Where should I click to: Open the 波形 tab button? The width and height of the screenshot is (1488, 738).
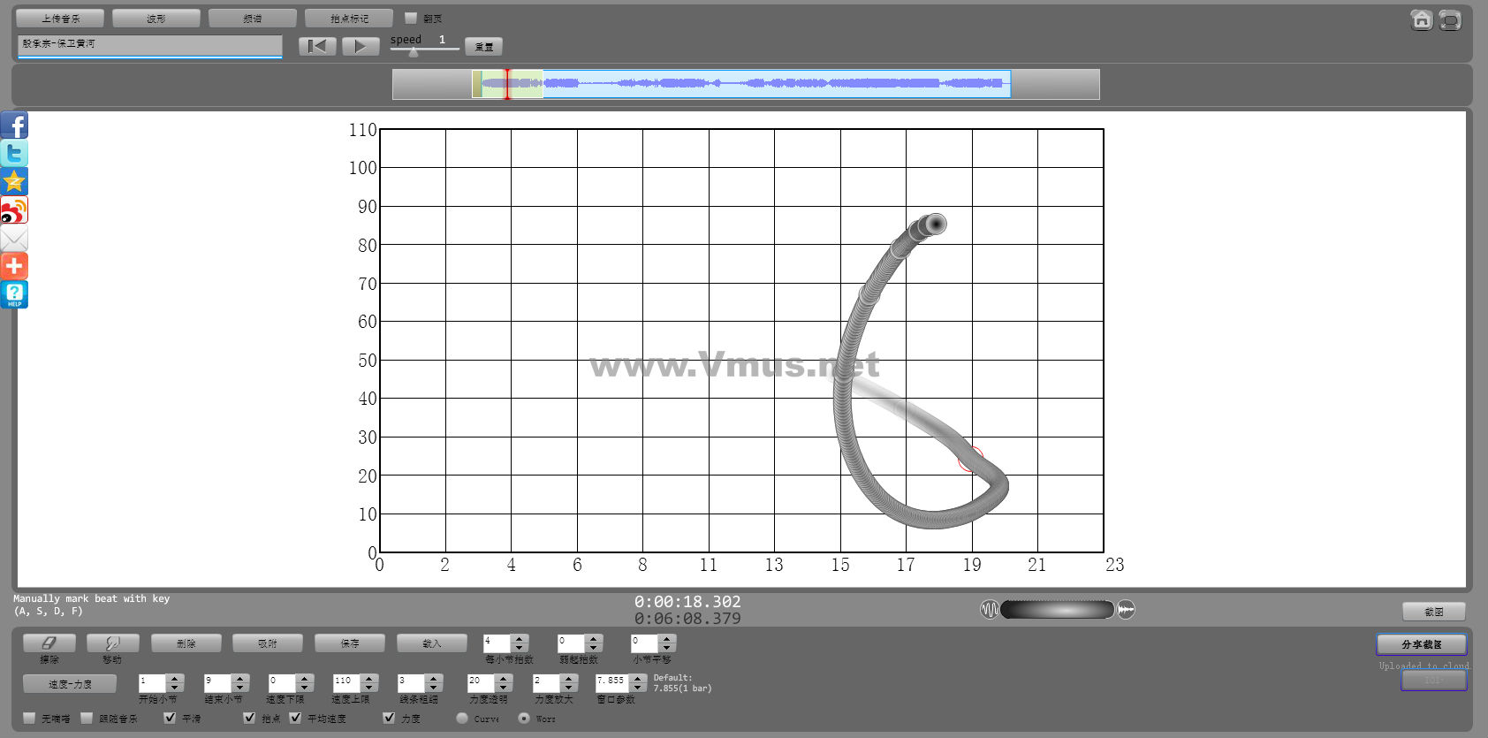(x=156, y=19)
